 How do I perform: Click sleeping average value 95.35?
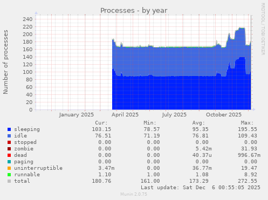[201, 129]
